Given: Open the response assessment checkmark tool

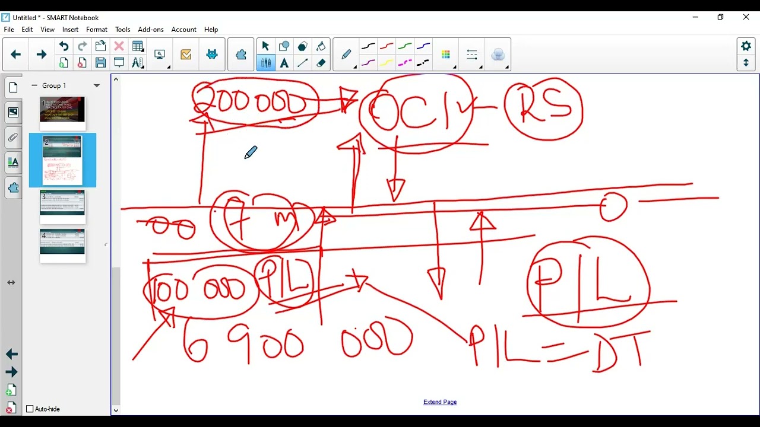Looking at the screenshot, I should point(186,55).
